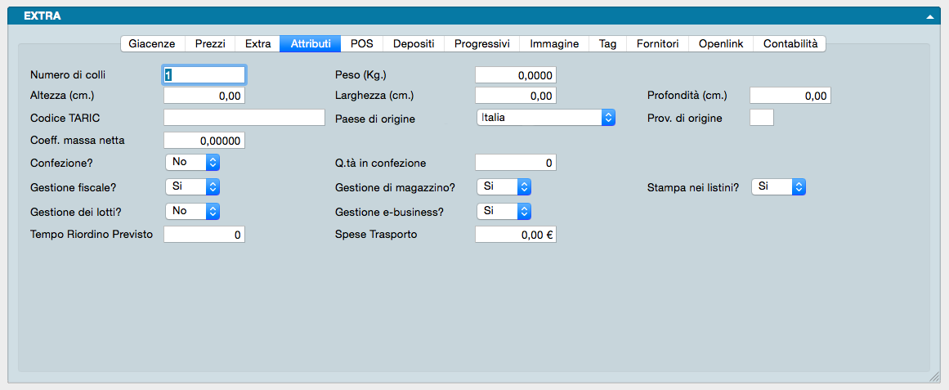Select the POS tab
Screen dimensions: 949x390
click(x=361, y=44)
